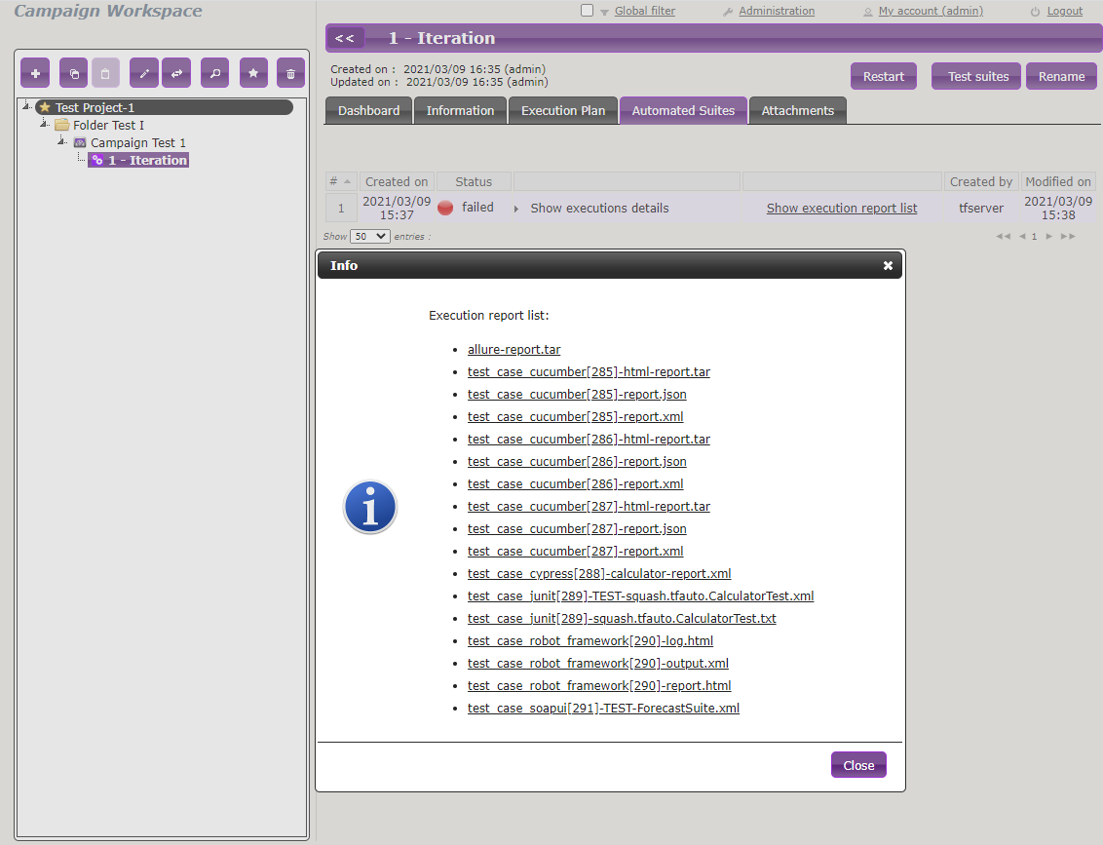
Task: Open test_case_cucumber[286]-html-report.tar link
Action: pyautogui.click(x=589, y=440)
